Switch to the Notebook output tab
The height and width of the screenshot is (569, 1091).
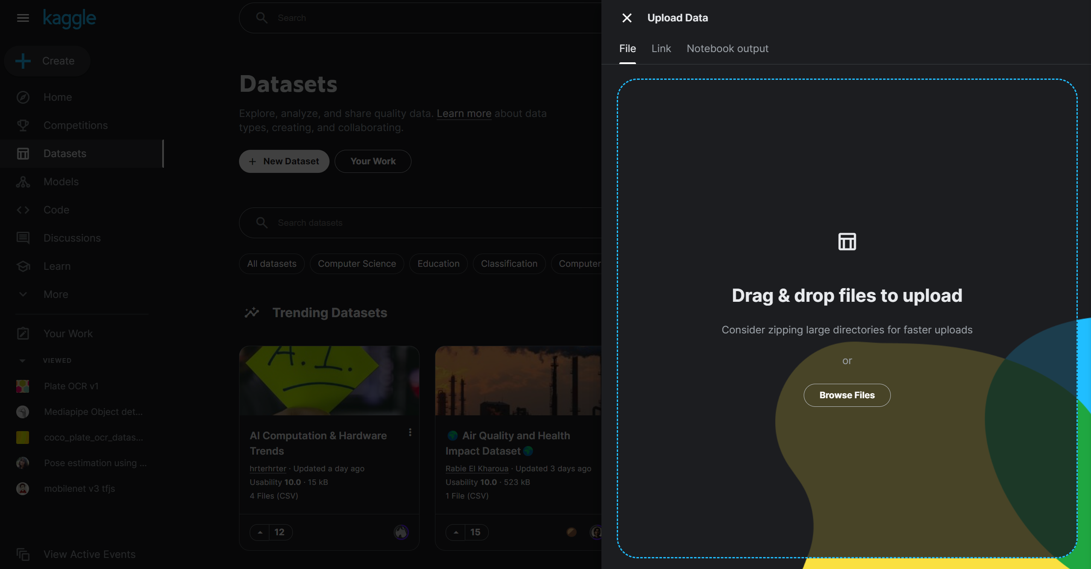[x=727, y=49]
